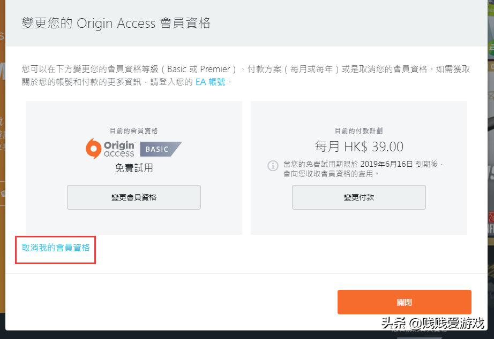Click the Origin logo icon
Image resolution: width=494 pixels, height=339 pixels.
point(110,147)
